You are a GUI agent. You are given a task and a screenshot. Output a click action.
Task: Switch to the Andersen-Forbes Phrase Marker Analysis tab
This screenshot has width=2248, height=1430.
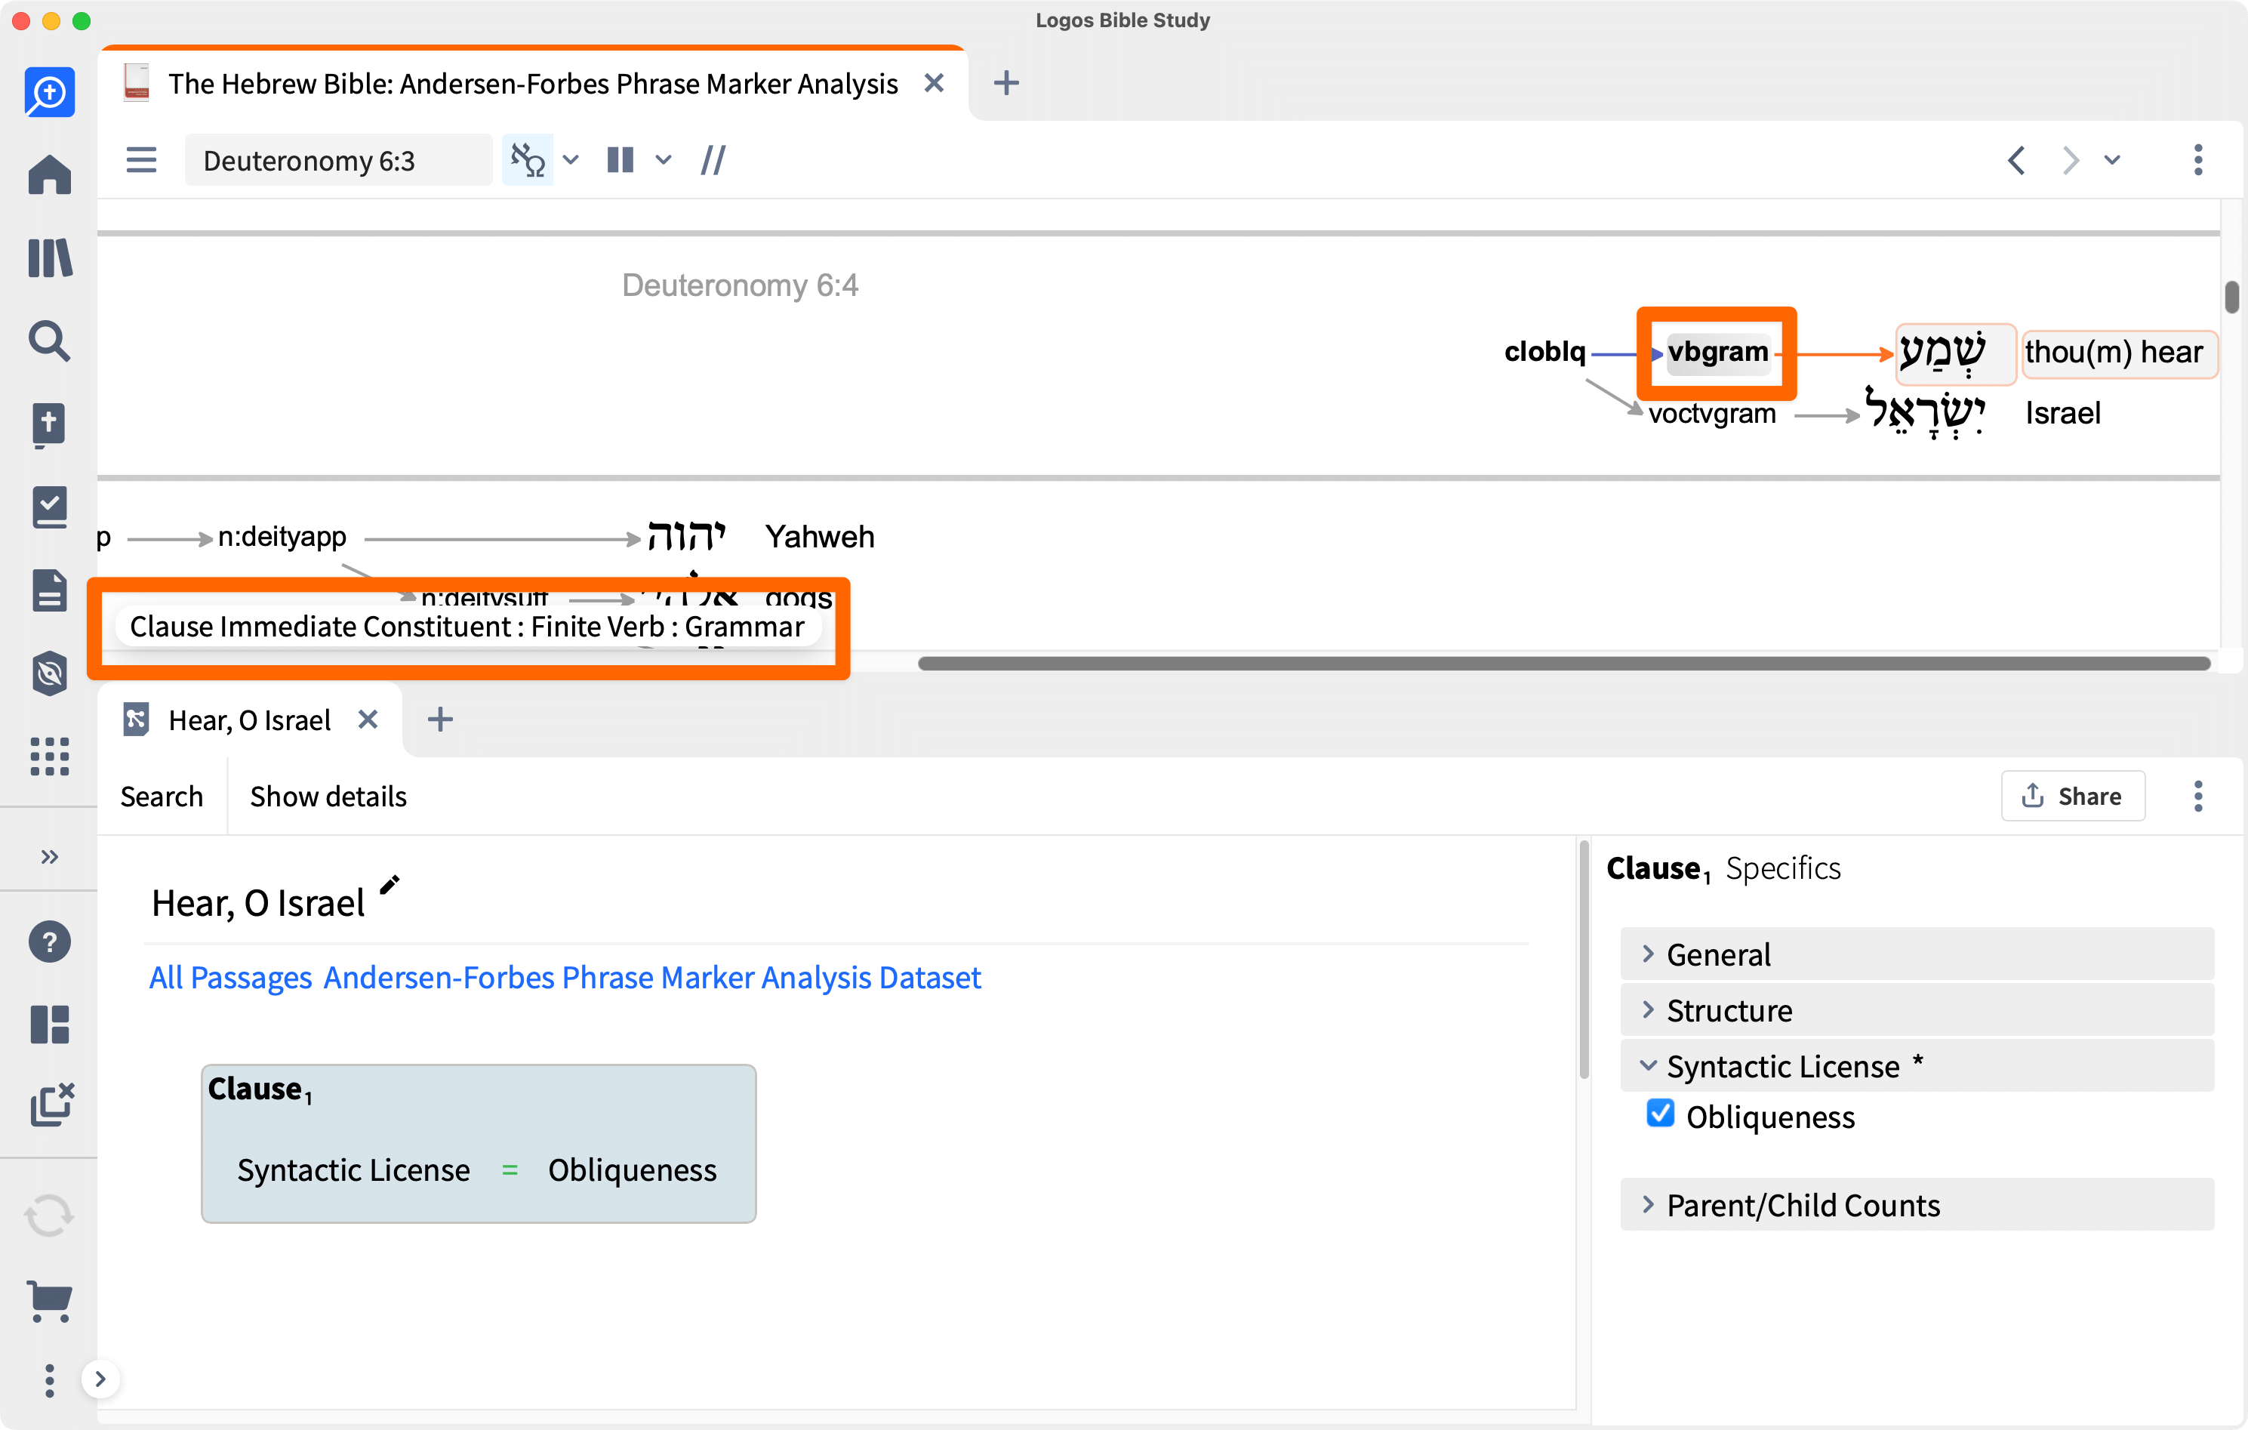pyautogui.click(x=532, y=84)
